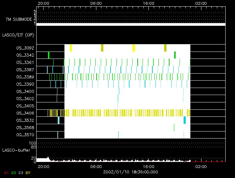Click first yellow bar in OS_3092 row
The width and height of the screenshot is (235, 178).
click(71, 48)
